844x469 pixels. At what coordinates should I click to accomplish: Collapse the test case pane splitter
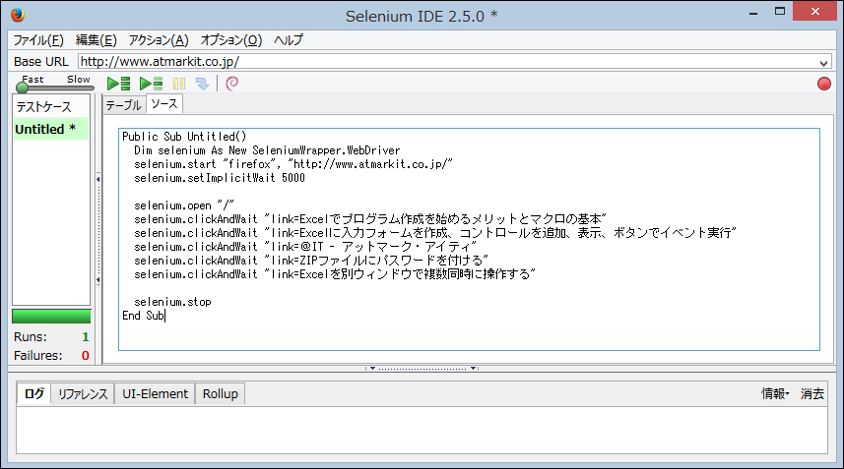point(97,179)
